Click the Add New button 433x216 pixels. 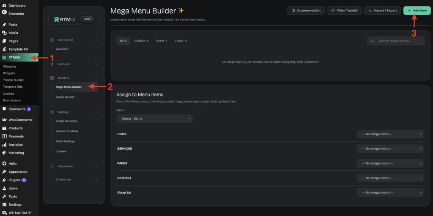[x=417, y=11]
